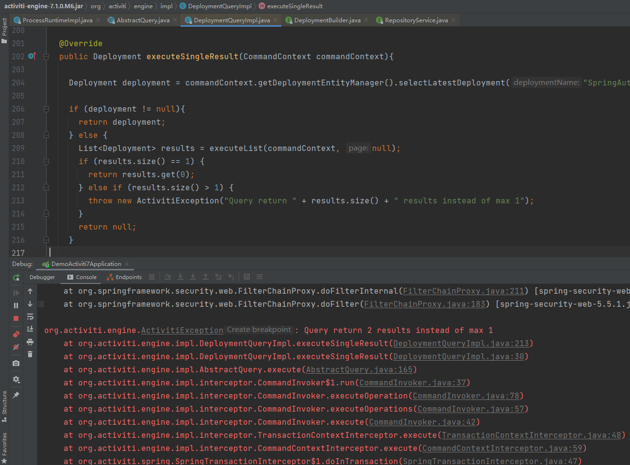
Task: Close the RepositoryService.java tab
Action: [453, 20]
